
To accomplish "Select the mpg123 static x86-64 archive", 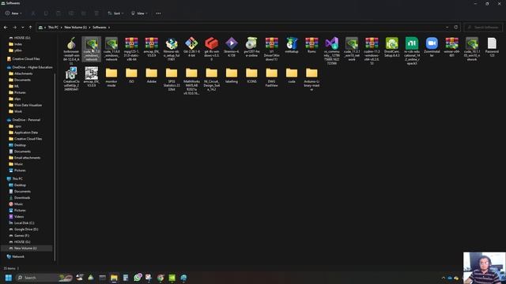I will tap(131, 49).
